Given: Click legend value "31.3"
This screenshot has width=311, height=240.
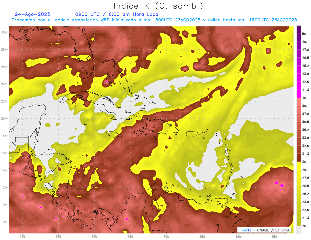Looking at the screenshot, I should click(306, 154).
